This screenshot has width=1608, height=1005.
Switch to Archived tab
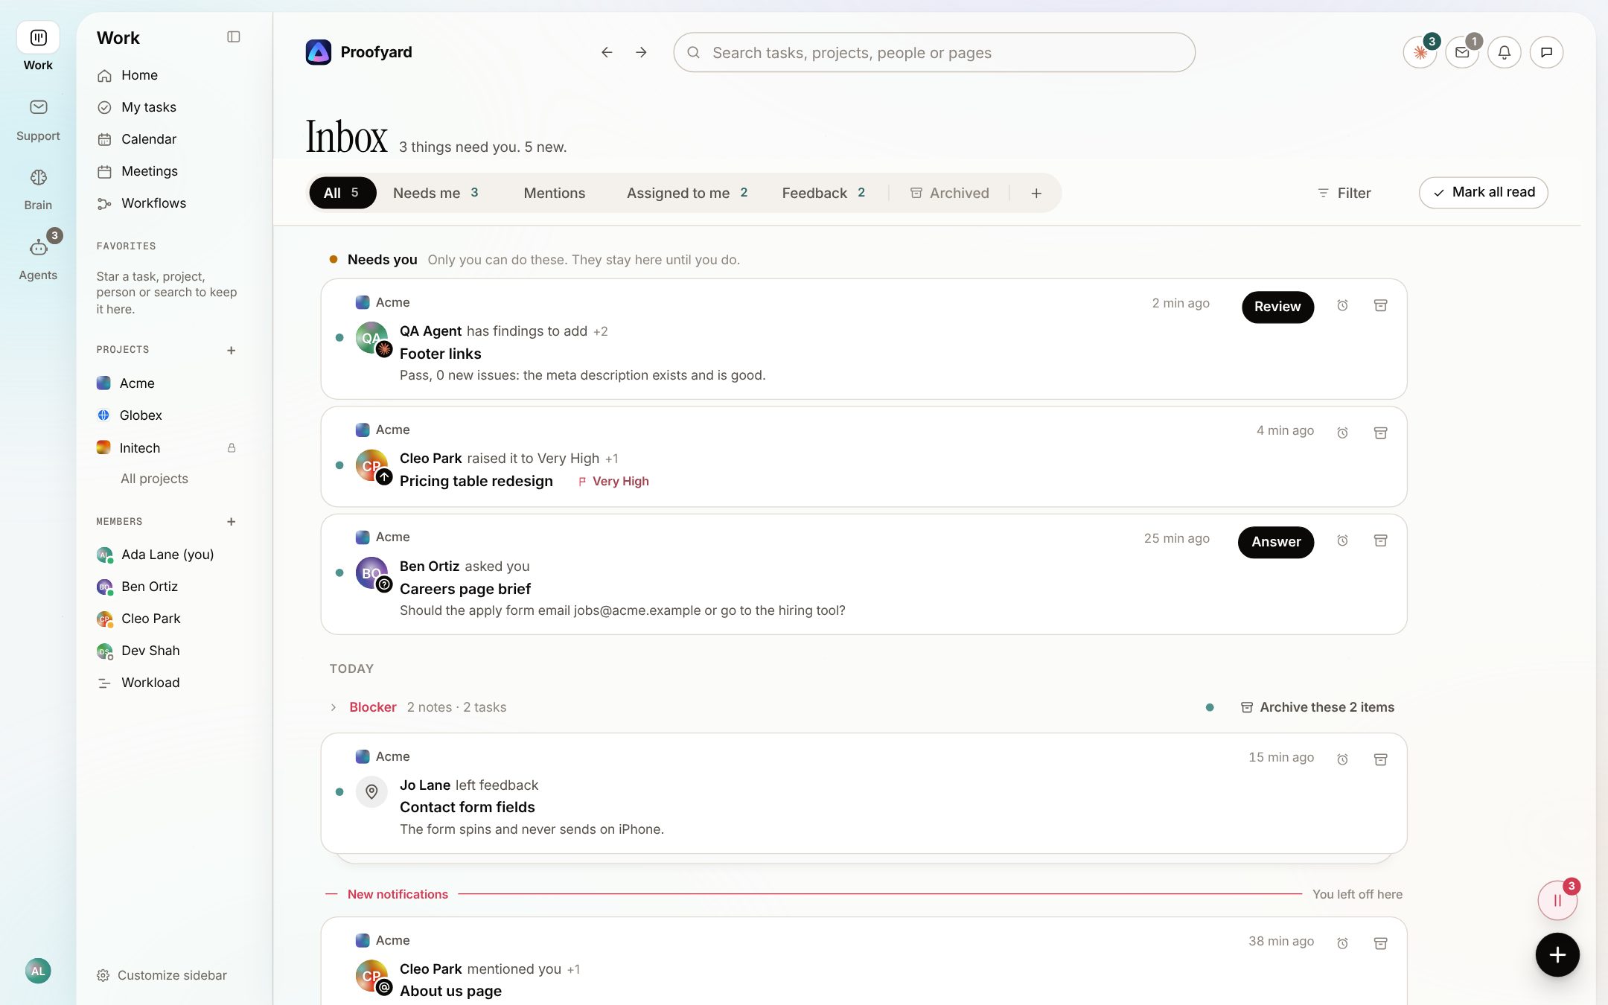tap(950, 193)
